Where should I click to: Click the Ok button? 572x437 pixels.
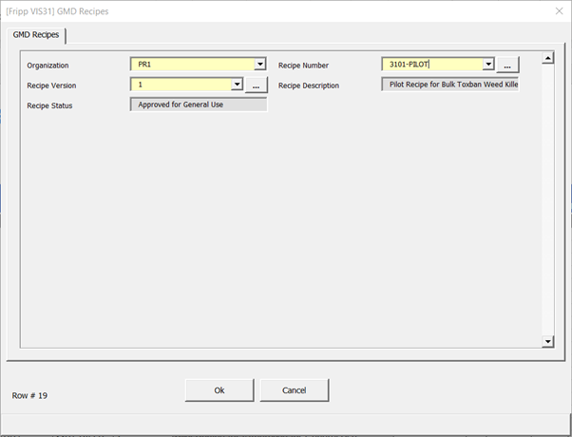click(x=219, y=390)
